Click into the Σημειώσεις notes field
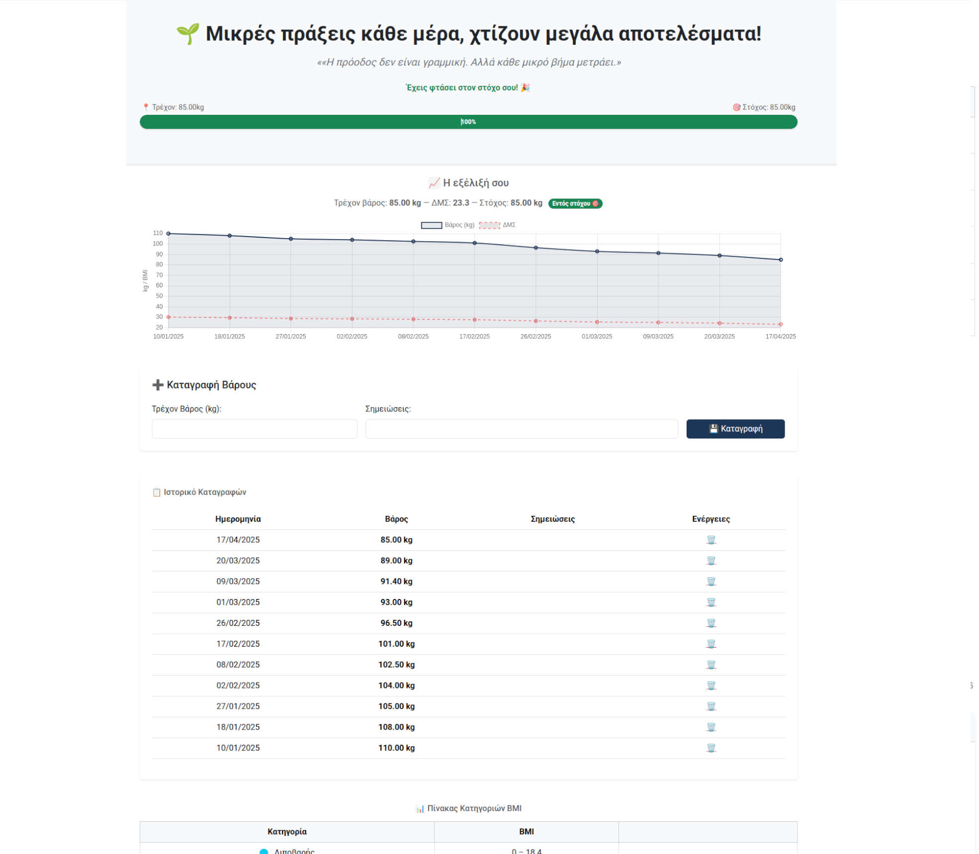979x854 pixels. (x=521, y=428)
